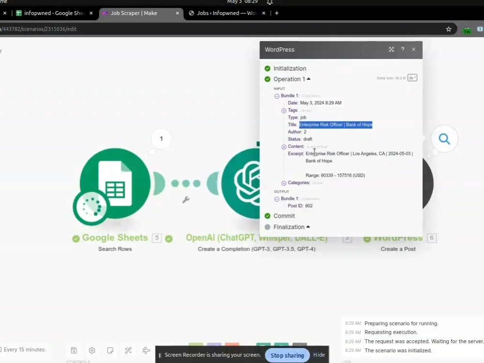This screenshot has width=484, height=363.
Task: Open a new browser tab
Action: (x=276, y=13)
